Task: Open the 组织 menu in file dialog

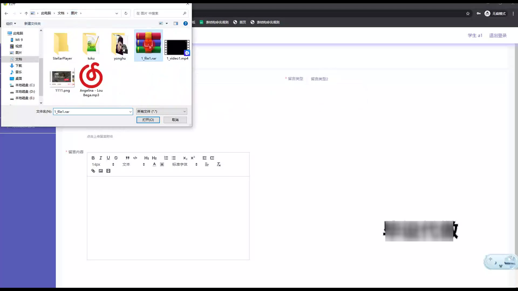Action: [11, 24]
